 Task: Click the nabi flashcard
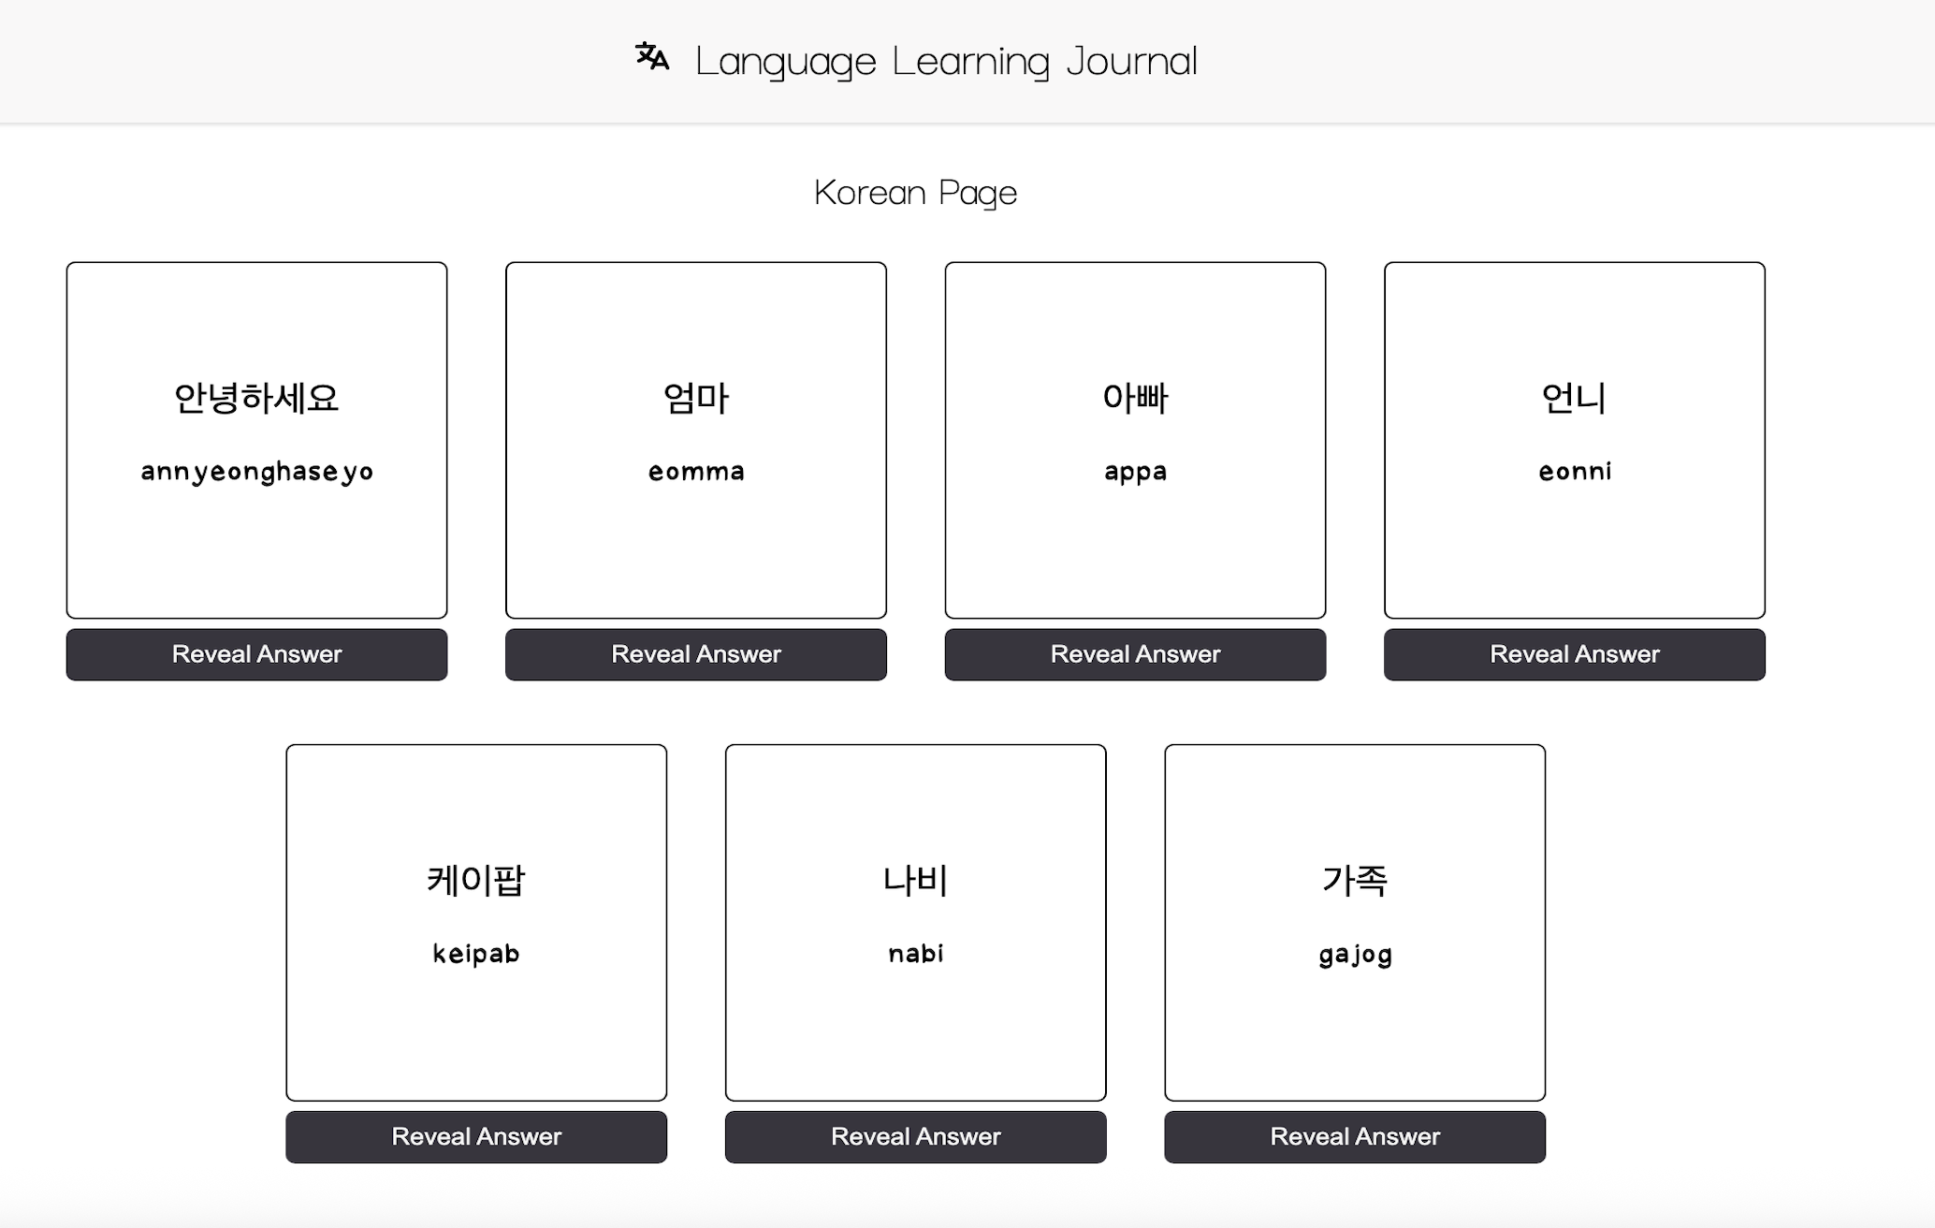915,922
